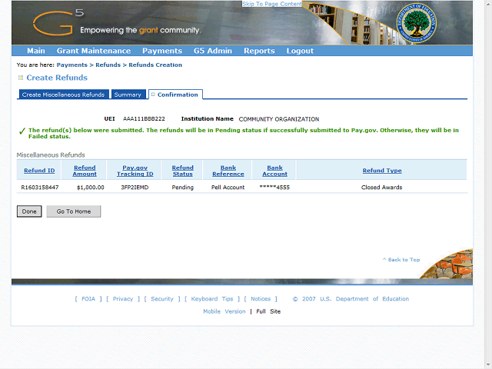Sort by Refund Type column header
492x369 pixels.
pyautogui.click(x=382, y=171)
